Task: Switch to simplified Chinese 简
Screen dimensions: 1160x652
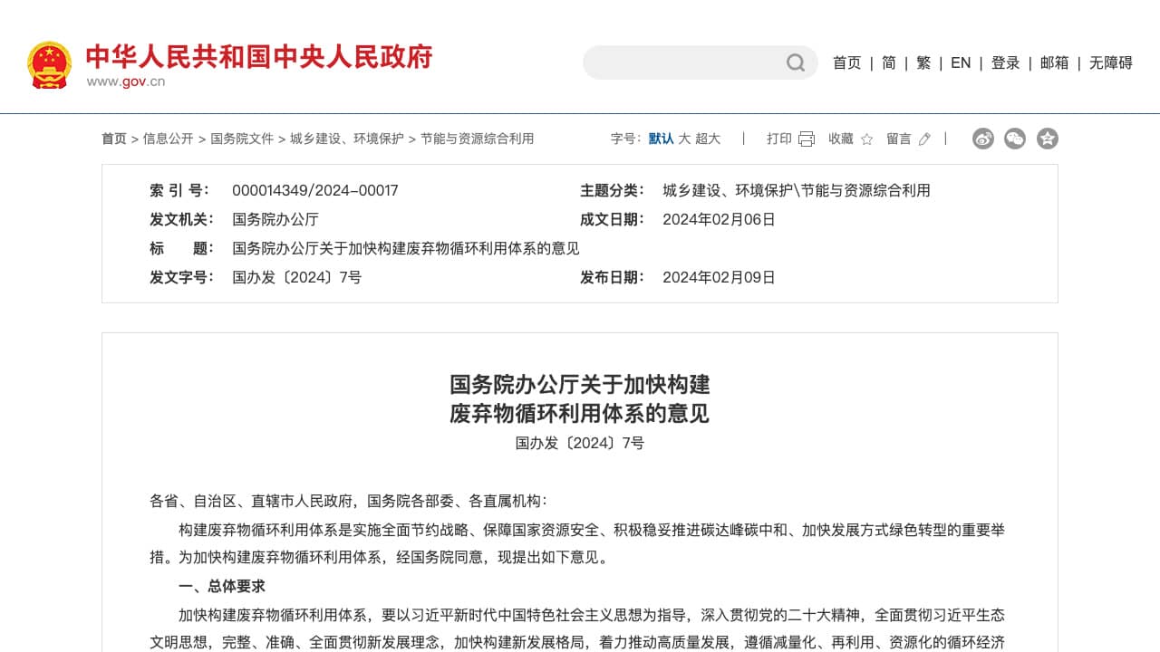Action: (889, 62)
